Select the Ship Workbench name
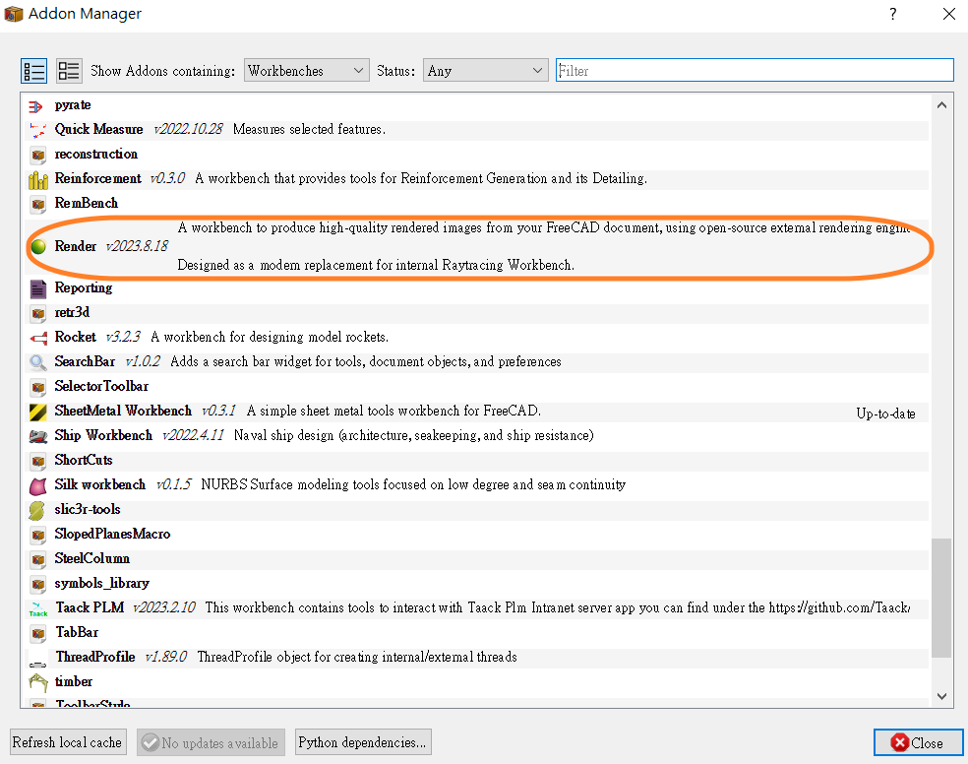 click(103, 435)
